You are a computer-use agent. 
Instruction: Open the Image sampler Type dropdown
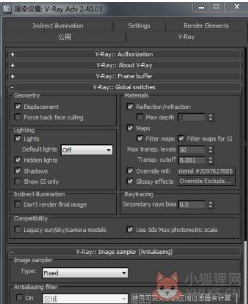[85, 273]
